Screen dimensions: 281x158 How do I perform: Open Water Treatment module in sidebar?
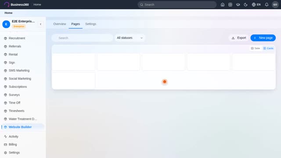coord(23,119)
